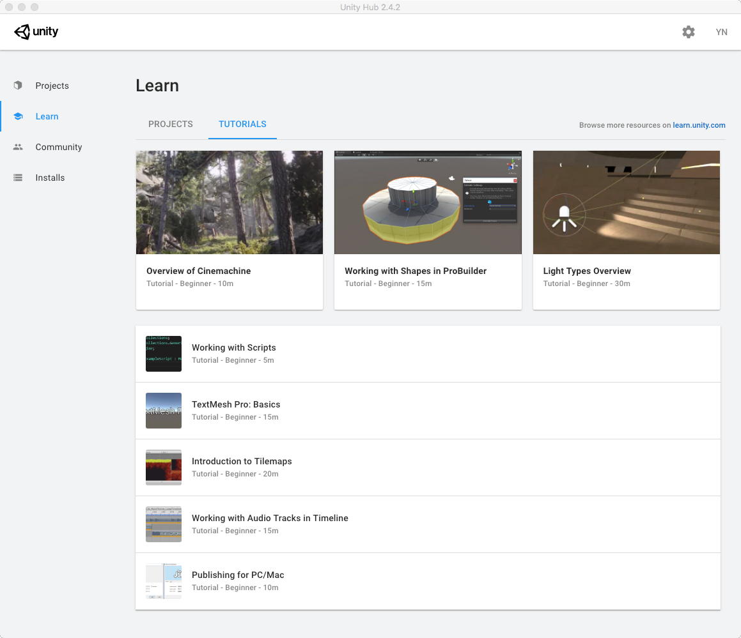Click the Installs list icon
741x638 pixels.
pos(18,178)
